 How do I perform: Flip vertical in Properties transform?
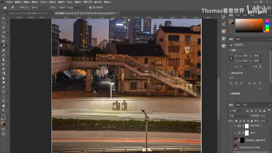(260, 66)
